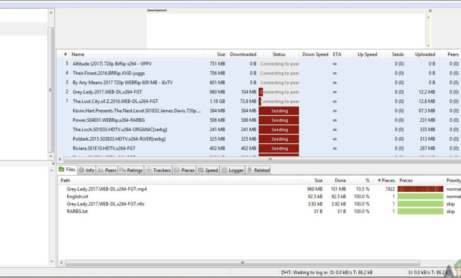Sort by the # queue order column
This screenshot has height=278, width=461.
tap(65, 54)
